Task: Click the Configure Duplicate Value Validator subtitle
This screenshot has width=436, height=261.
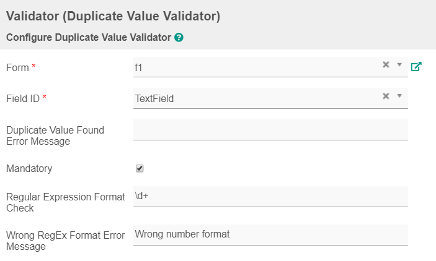Action: [88, 37]
